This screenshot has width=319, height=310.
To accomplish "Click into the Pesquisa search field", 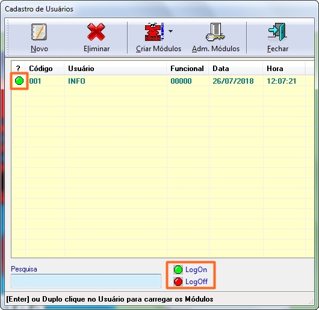I will click(x=86, y=281).
